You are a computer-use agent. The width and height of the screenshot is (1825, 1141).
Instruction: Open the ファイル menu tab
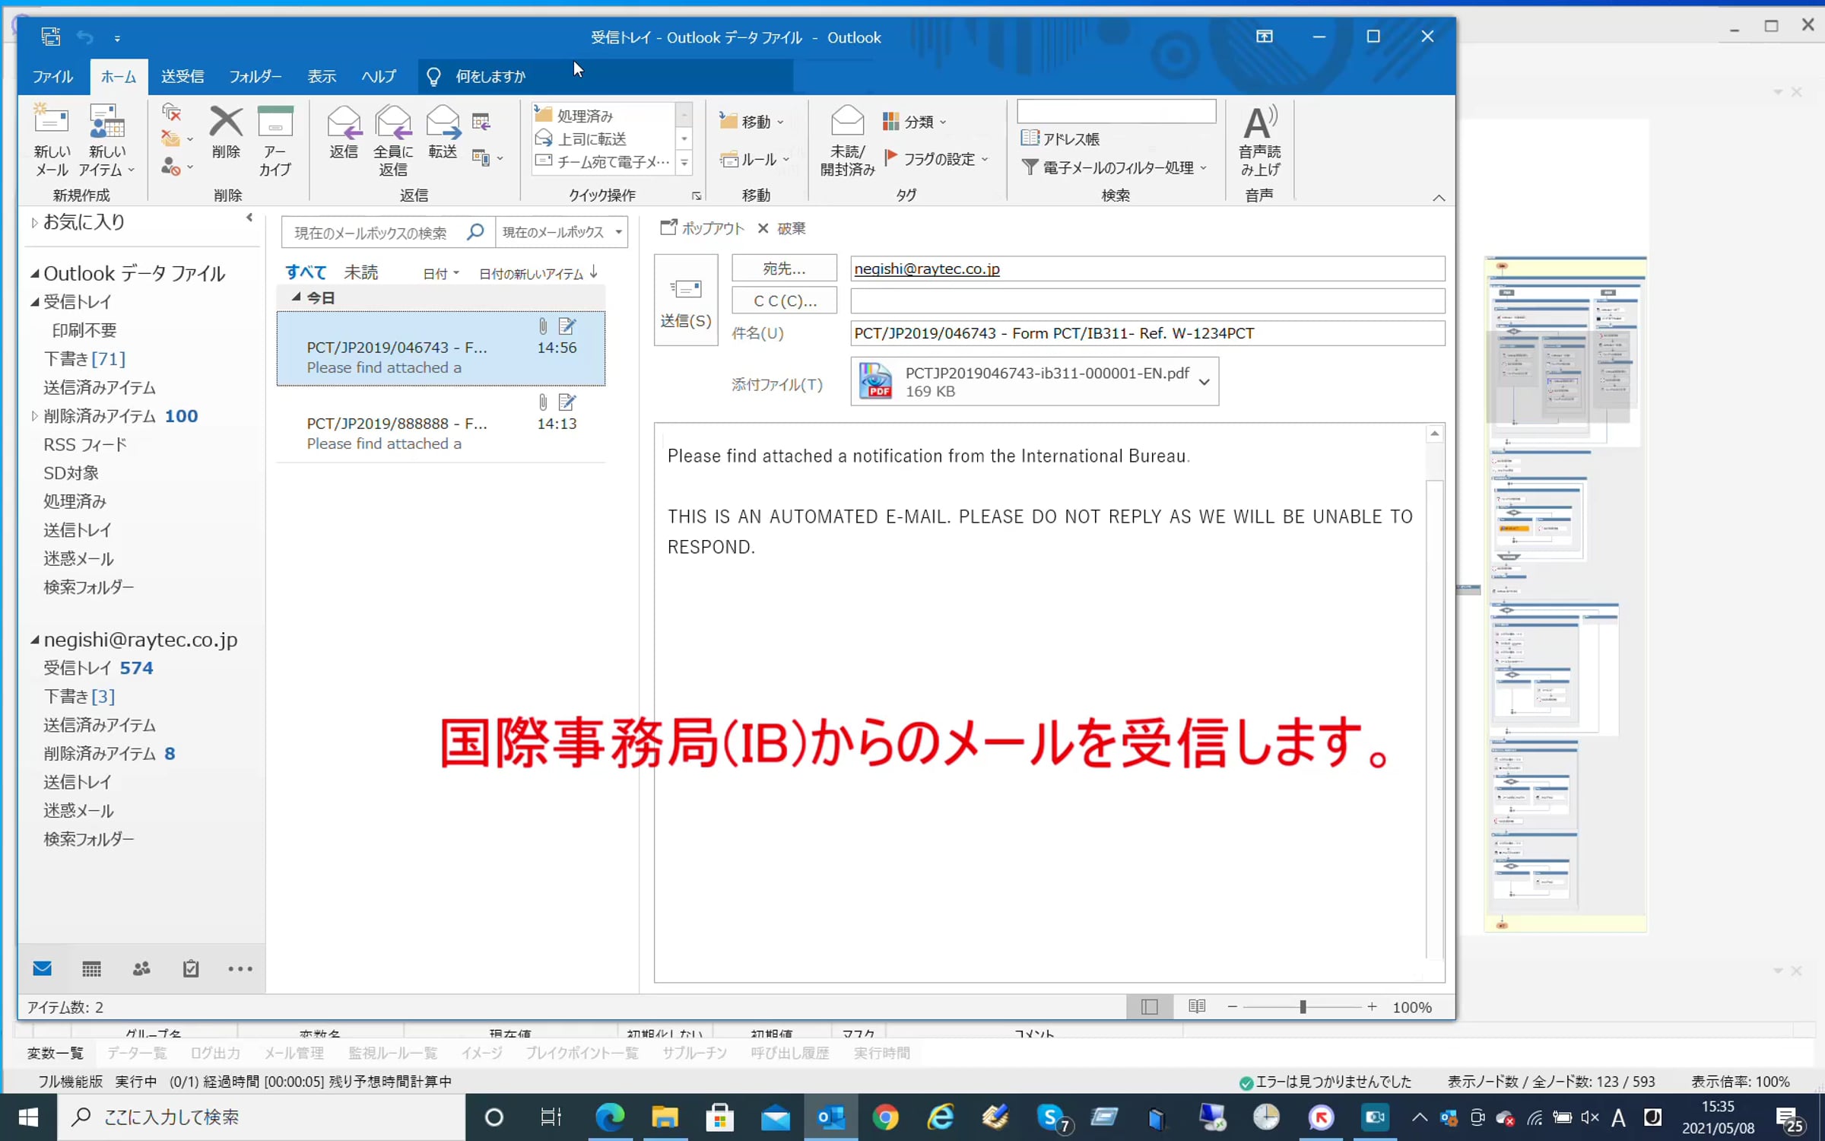(x=52, y=76)
